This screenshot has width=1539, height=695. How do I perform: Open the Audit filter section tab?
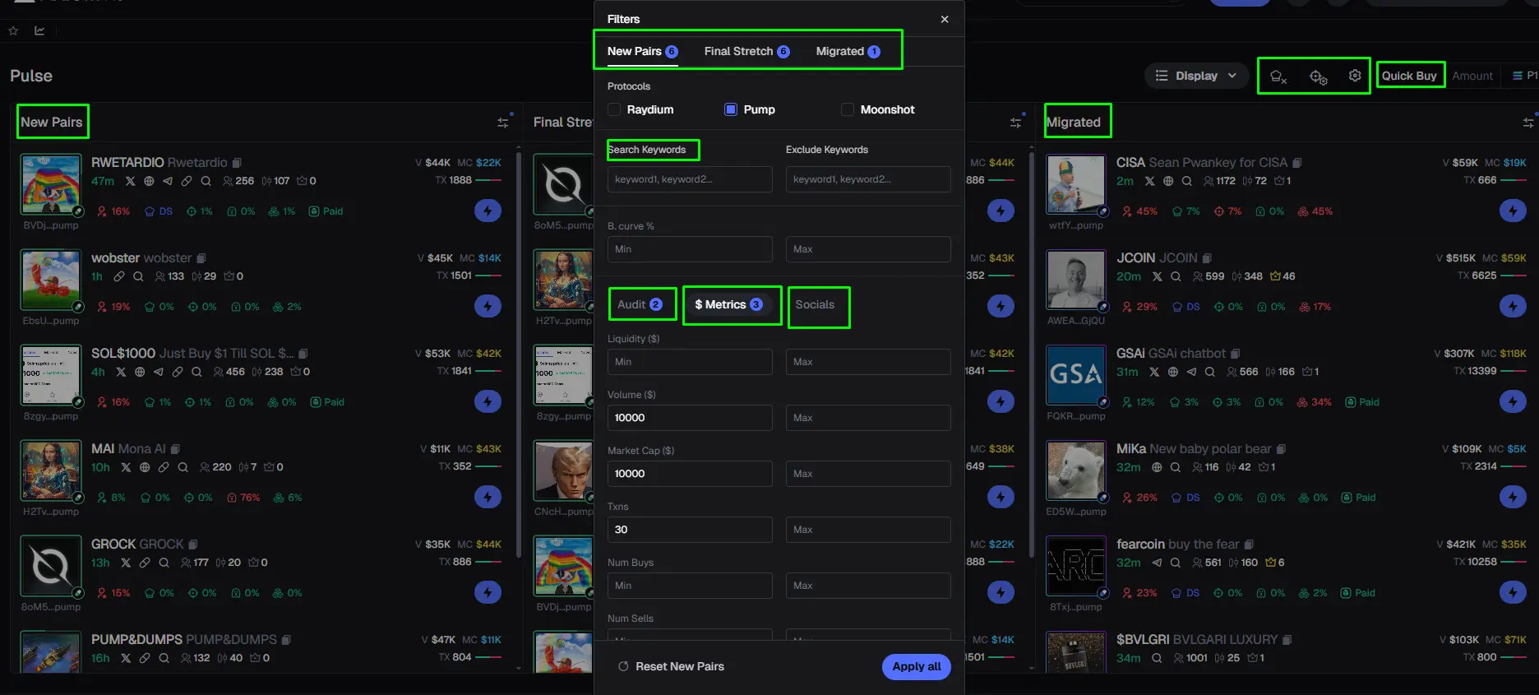tap(640, 304)
